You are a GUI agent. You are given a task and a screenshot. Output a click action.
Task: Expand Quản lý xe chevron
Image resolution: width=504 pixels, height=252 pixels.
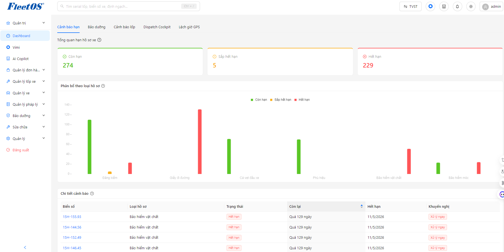pyautogui.click(x=44, y=93)
